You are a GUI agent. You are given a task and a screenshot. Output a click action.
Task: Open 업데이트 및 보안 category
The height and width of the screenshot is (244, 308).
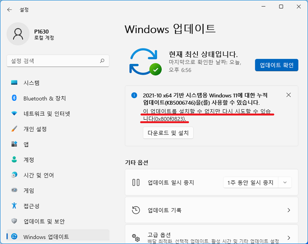pos(58,221)
